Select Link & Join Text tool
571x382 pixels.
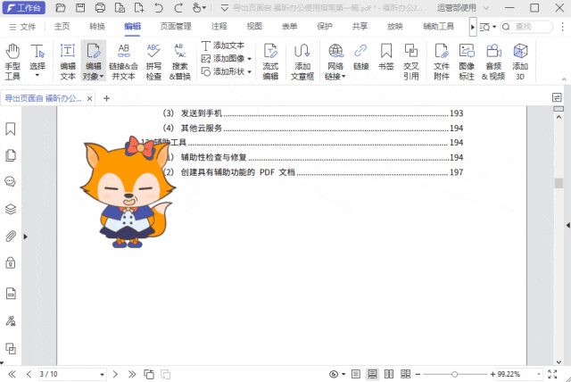(124, 62)
